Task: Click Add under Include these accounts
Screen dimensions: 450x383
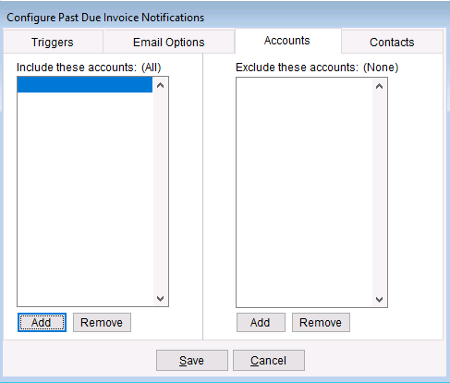Action: 42,323
